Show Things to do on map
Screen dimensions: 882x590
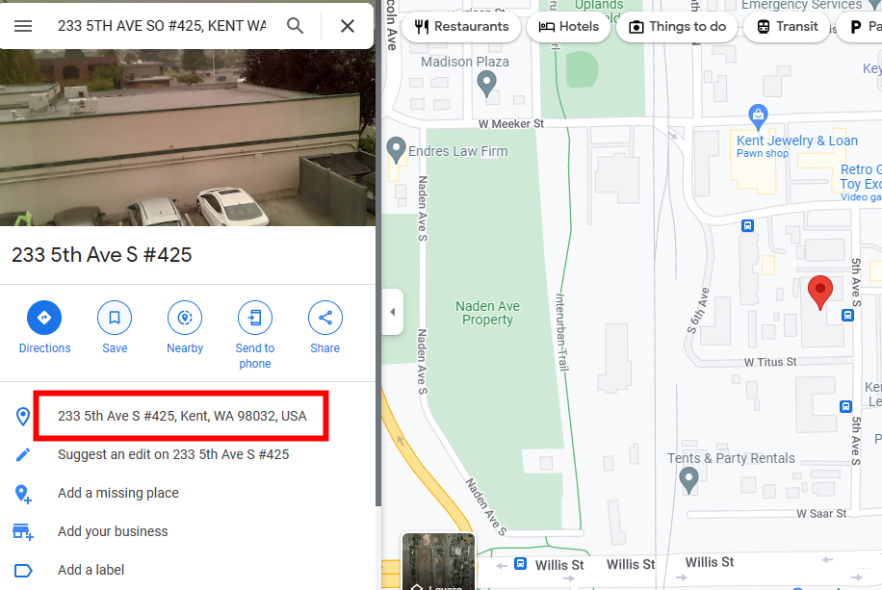point(677,26)
